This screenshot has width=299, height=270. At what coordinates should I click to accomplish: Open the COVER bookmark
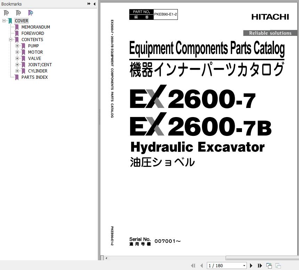22,21
